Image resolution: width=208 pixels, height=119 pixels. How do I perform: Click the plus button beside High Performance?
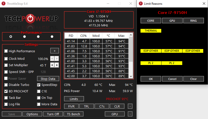coord(54,51)
